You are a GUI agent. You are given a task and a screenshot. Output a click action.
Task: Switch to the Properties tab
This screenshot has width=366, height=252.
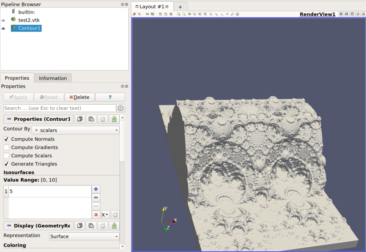17,78
